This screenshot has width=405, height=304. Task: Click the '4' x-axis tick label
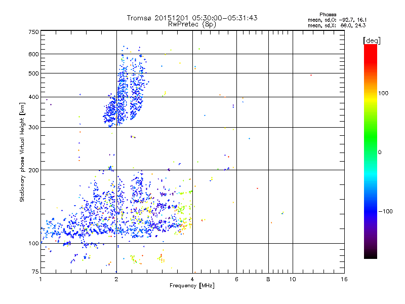[x=192, y=279]
